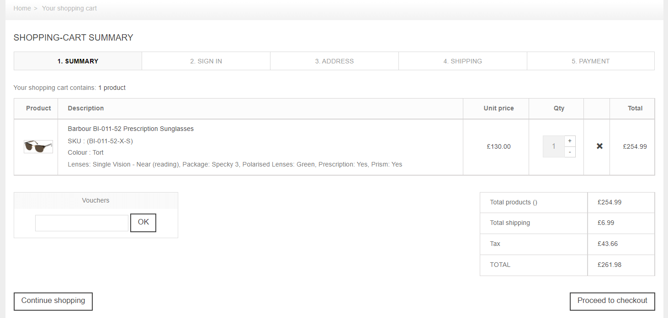Click the Tax label in summary
Image resolution: width=668 pixels, height=318 pixels.
495,244
